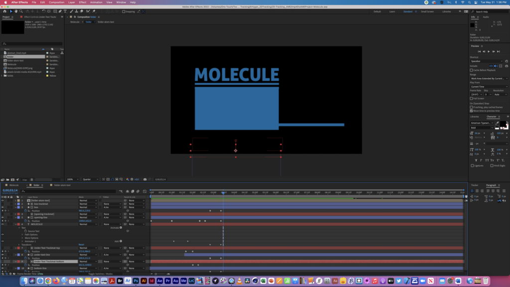This screenshot has height=287, width=510.
Task: Select the Horizontal Type tool
Action: pyautogui.click(x=65, y=11)
